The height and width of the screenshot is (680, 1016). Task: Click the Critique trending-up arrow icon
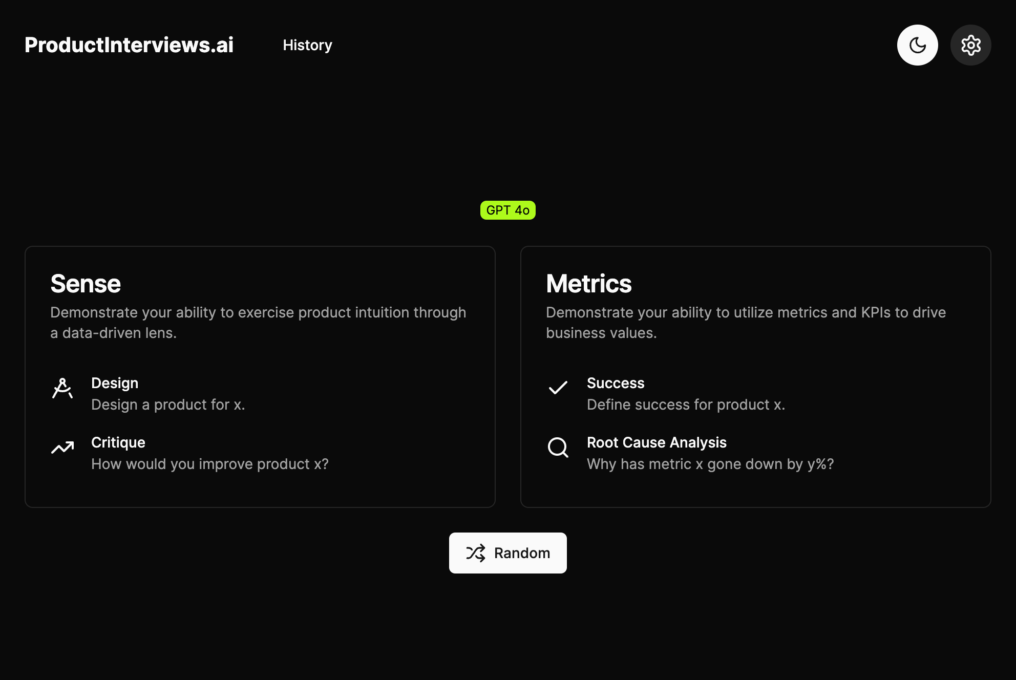[x=62, y=448]
